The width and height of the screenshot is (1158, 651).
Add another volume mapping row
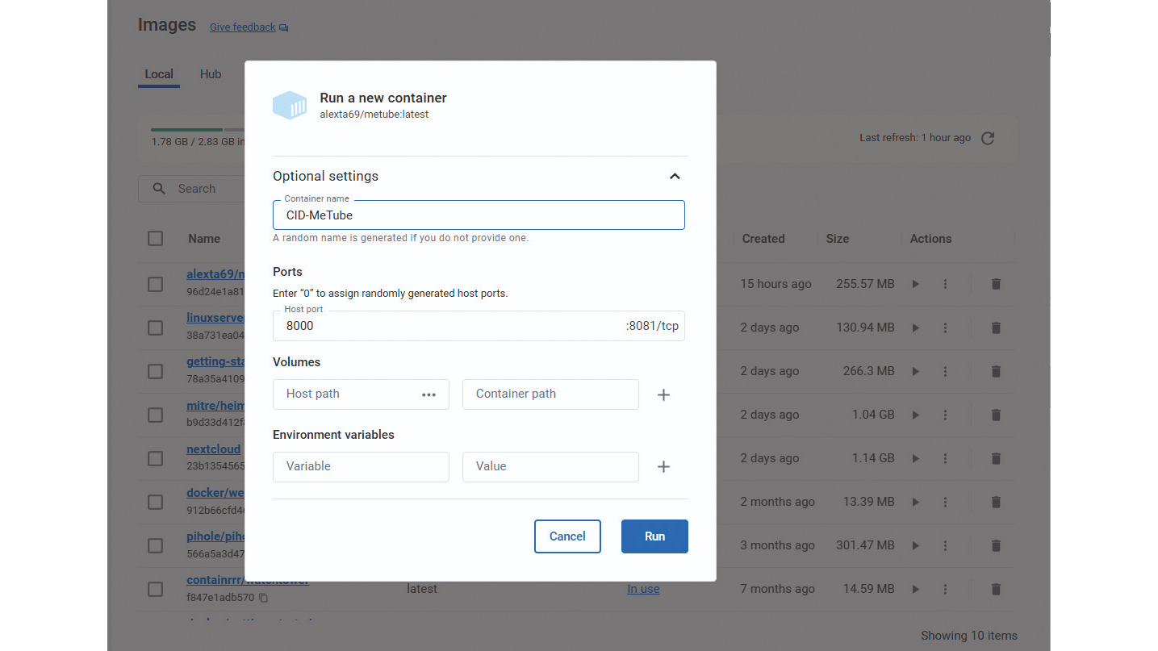[663, 394]
